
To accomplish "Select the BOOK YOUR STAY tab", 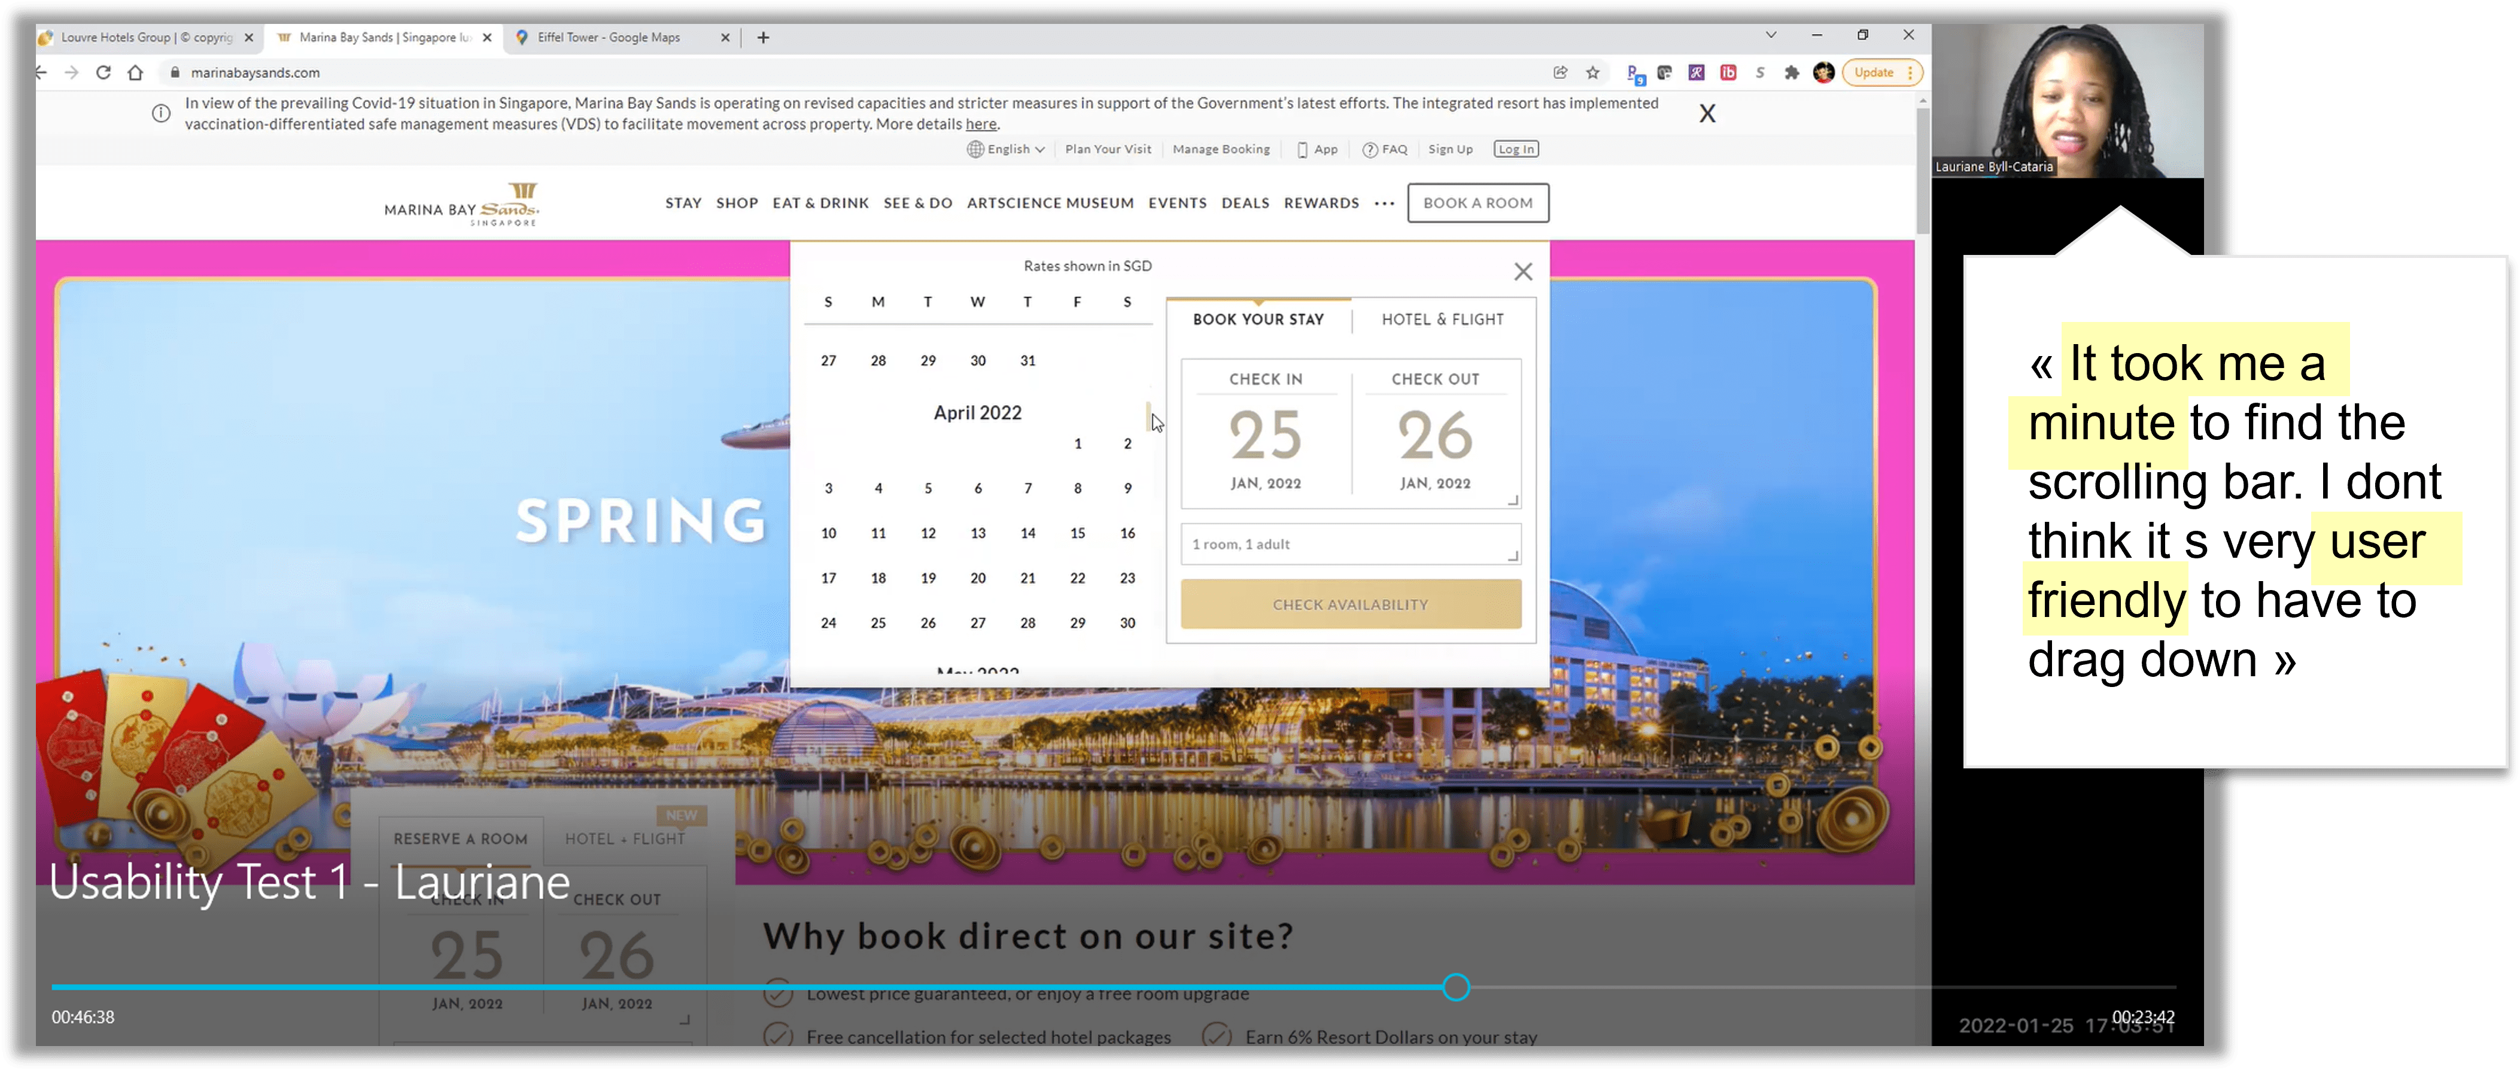I will point(1258,319).
